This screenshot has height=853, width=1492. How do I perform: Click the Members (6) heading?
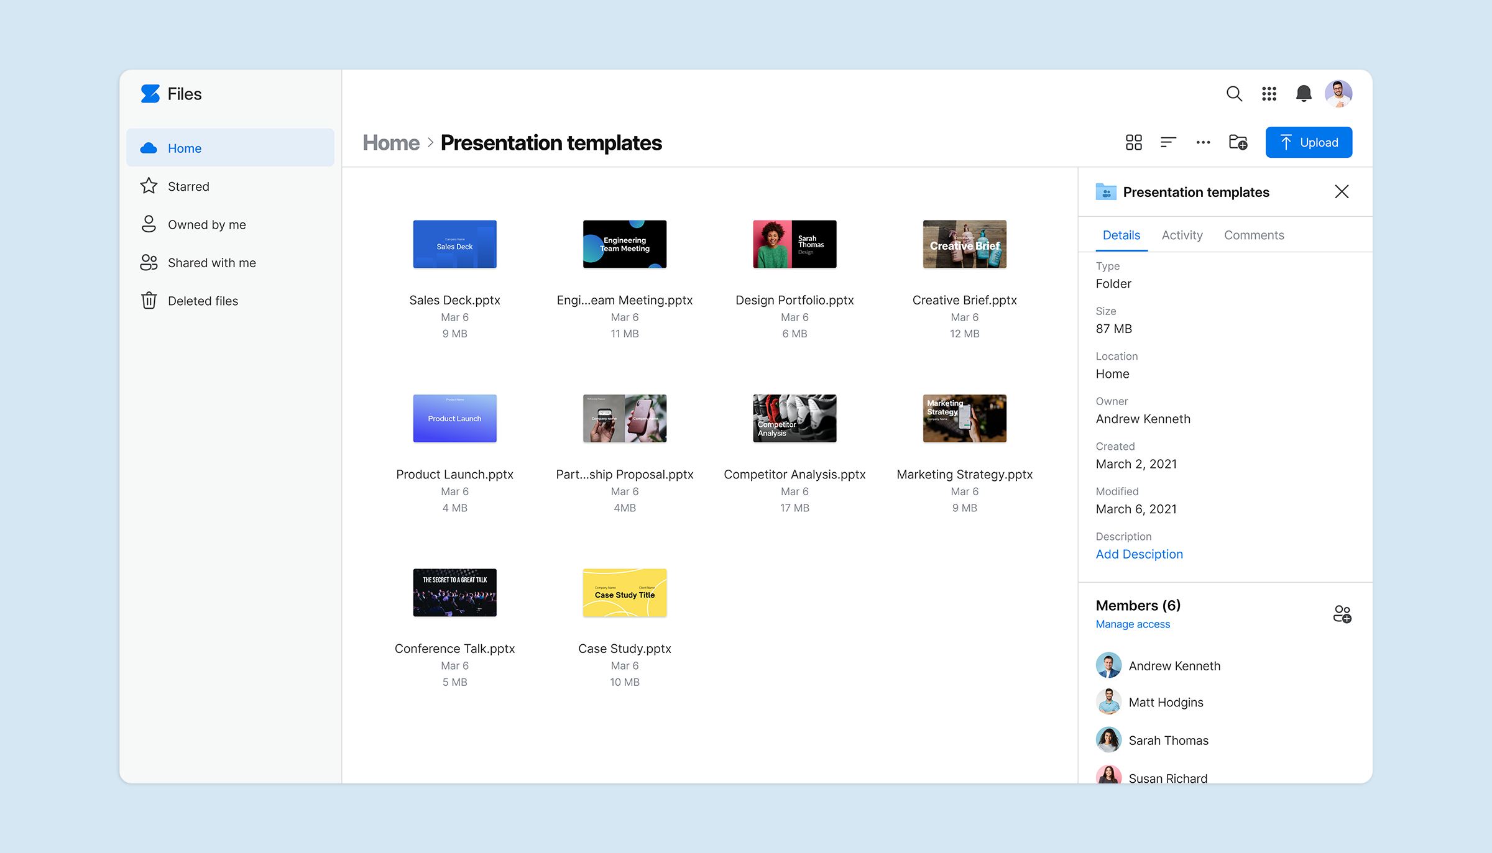pos(1138,605)
